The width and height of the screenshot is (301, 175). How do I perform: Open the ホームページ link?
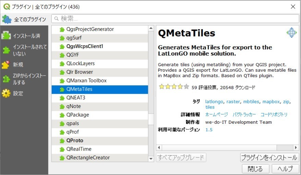pos(217,114)
